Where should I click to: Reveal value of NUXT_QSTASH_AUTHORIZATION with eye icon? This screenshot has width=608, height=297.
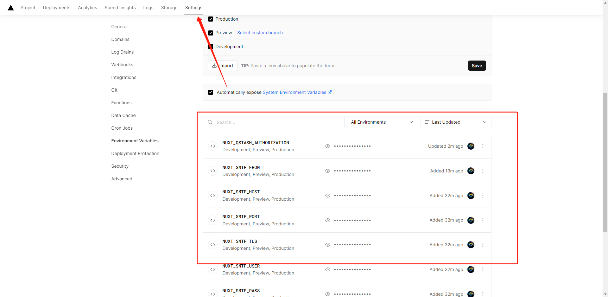coord(328,146)
